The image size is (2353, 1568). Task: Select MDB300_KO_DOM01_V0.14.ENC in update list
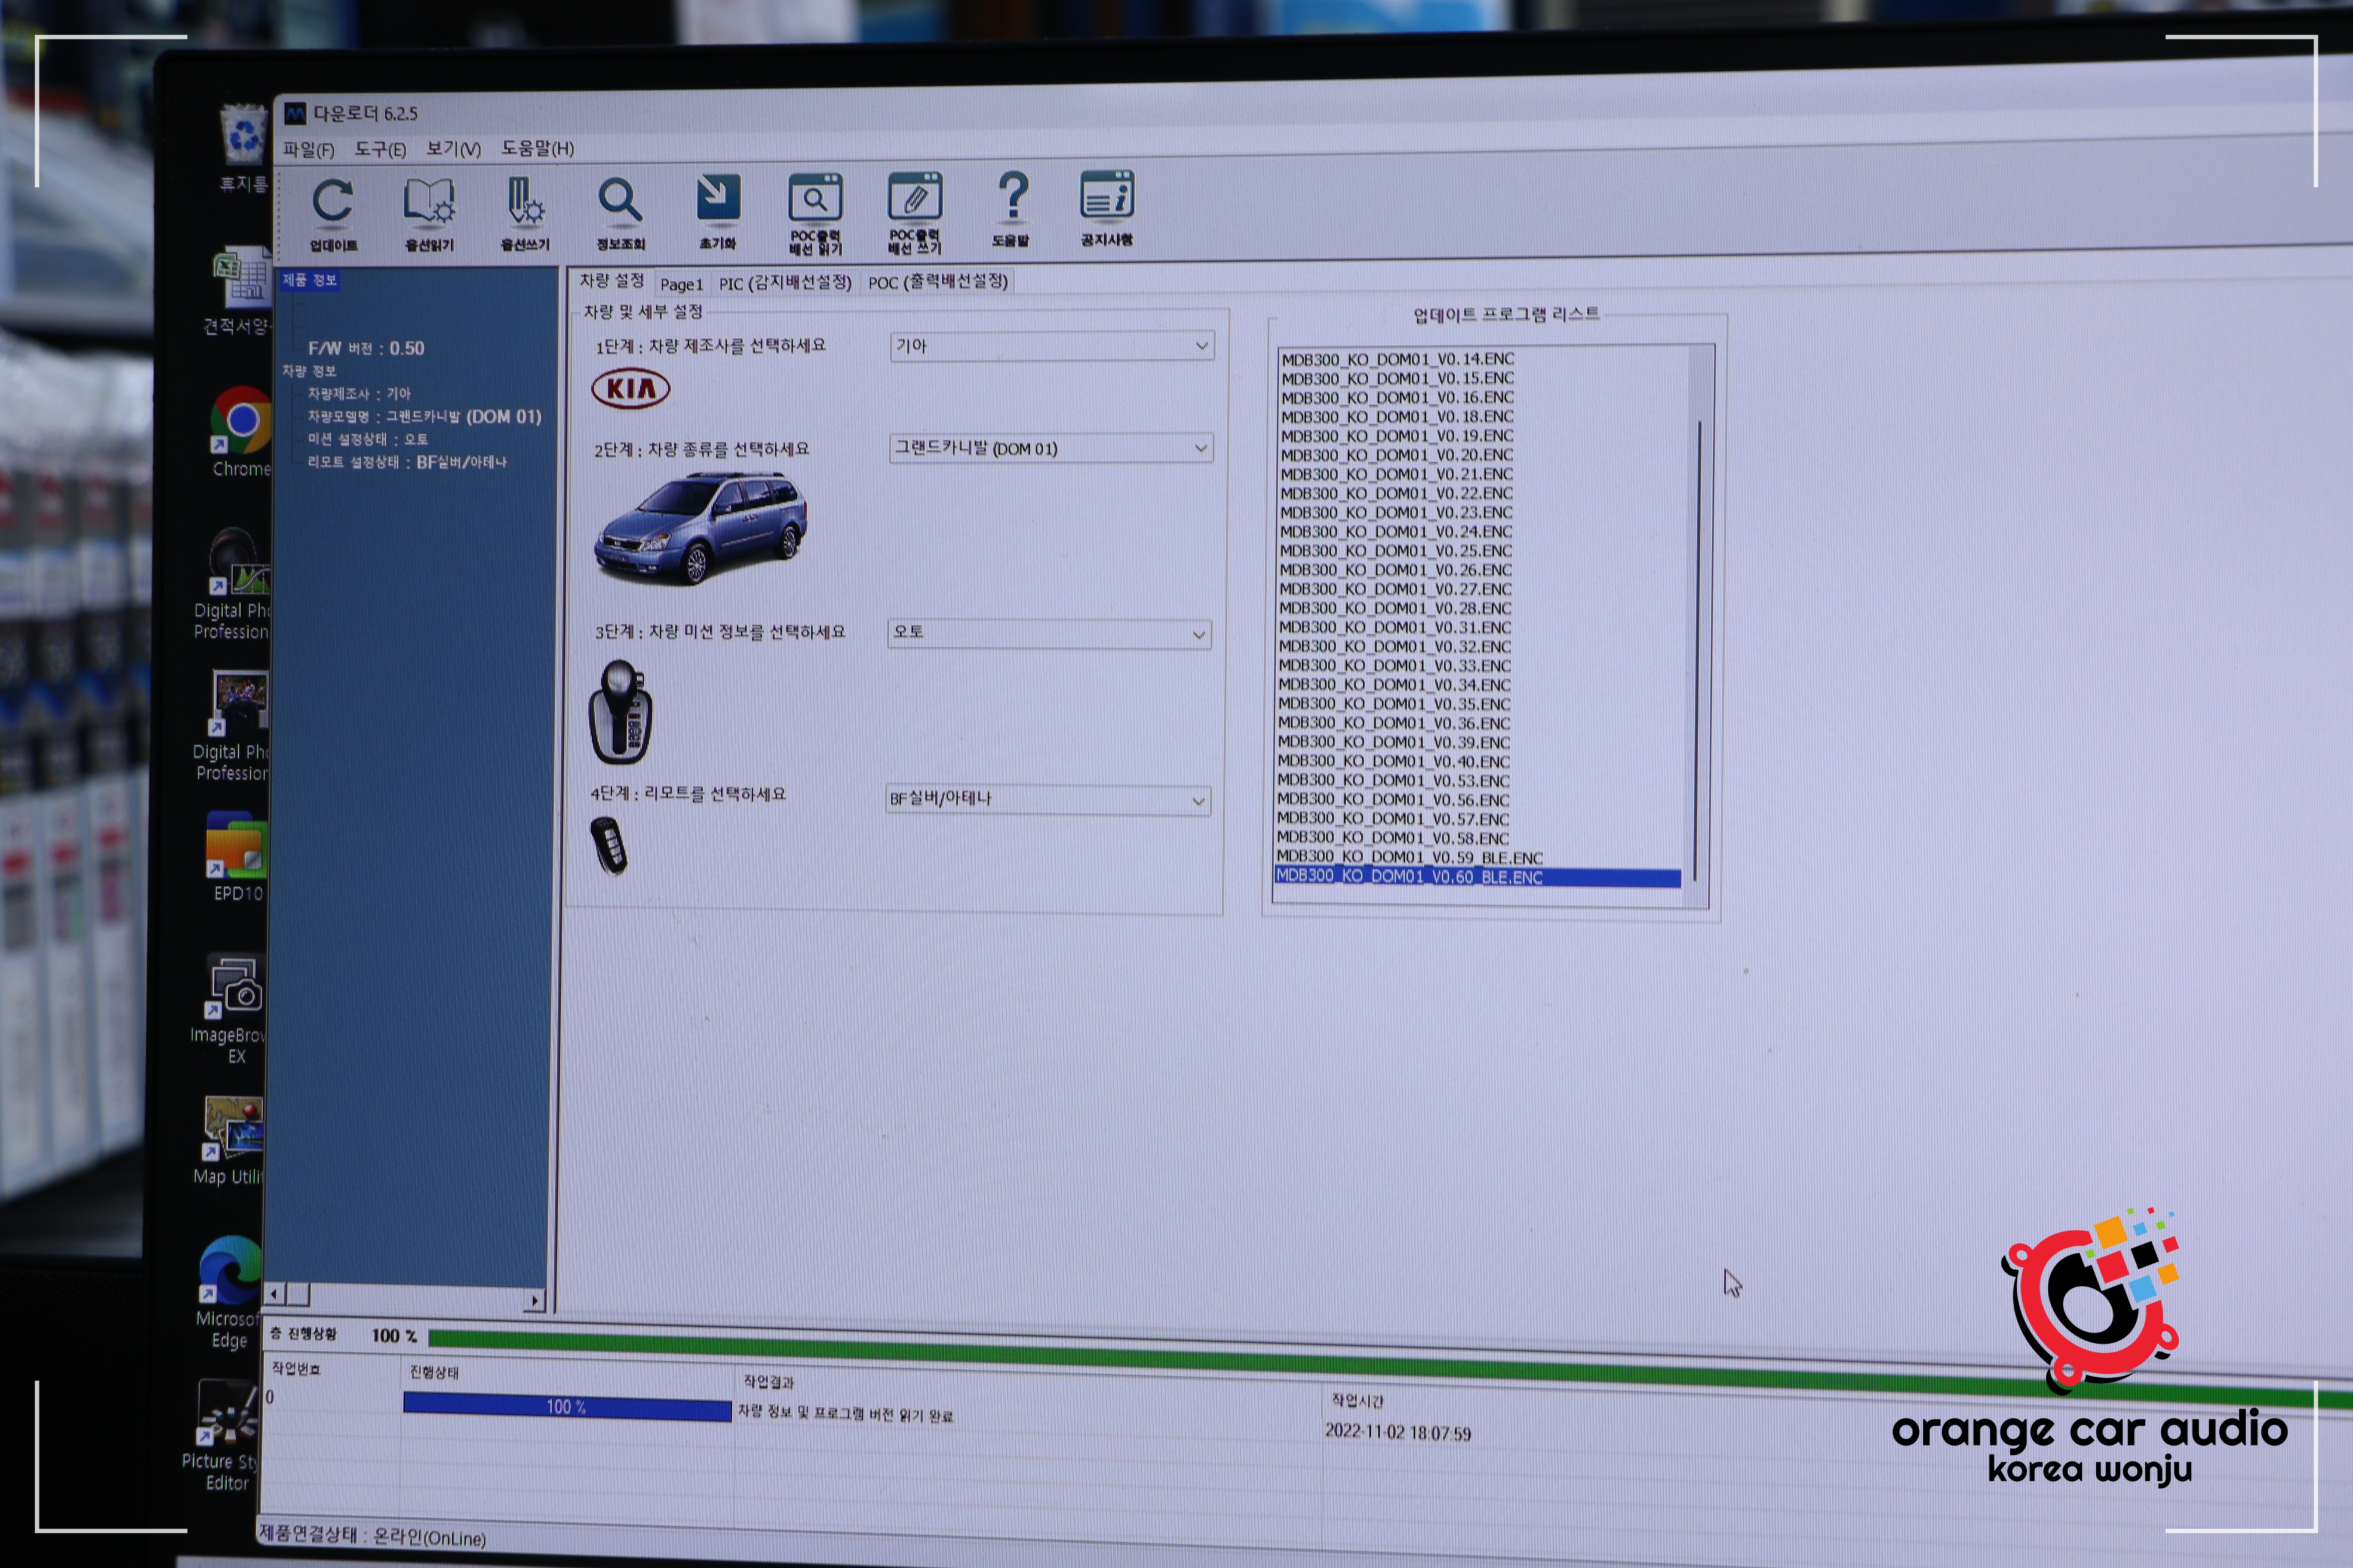[1397, 359]
